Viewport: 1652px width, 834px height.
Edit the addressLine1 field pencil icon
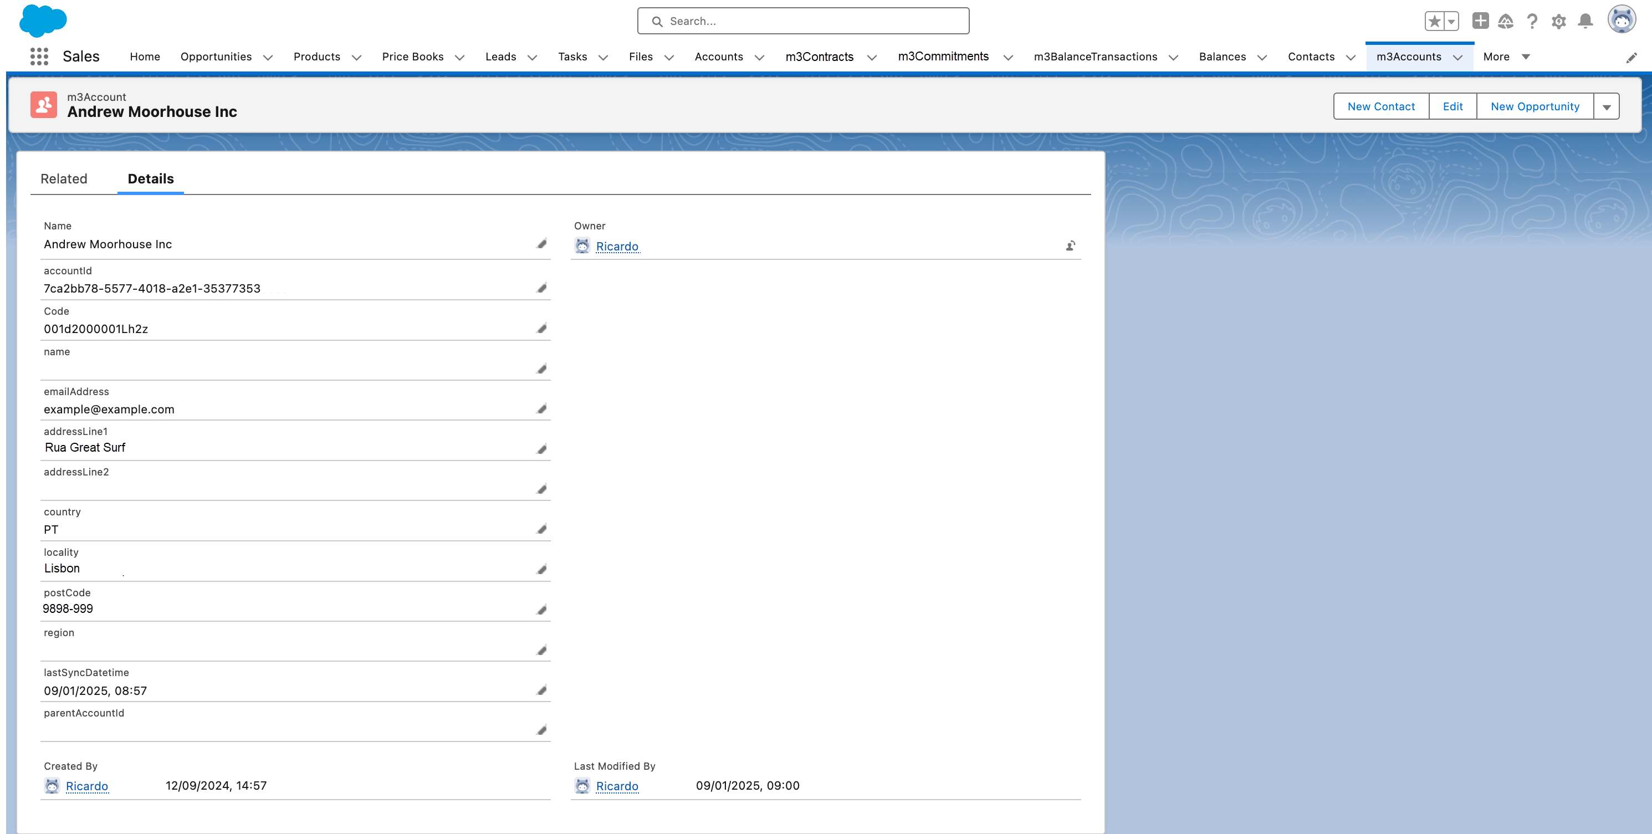542,449
